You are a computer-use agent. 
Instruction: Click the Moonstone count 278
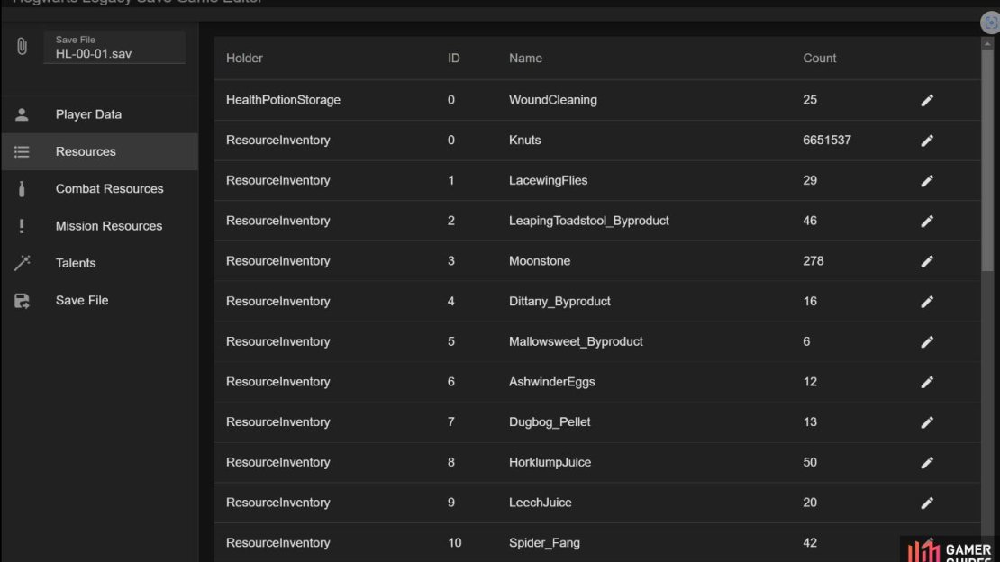pyautogui.click(x=814, y=261)
